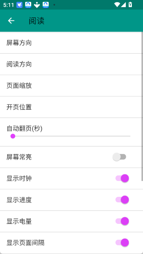Tap the cellular signal status icon

(x=123, y=5)
